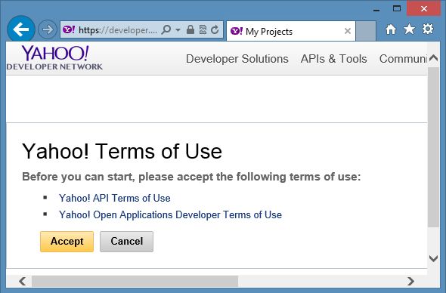Toggle the compatibility view icon
This screenshot has width=446, height=293.
pos(203,29)
